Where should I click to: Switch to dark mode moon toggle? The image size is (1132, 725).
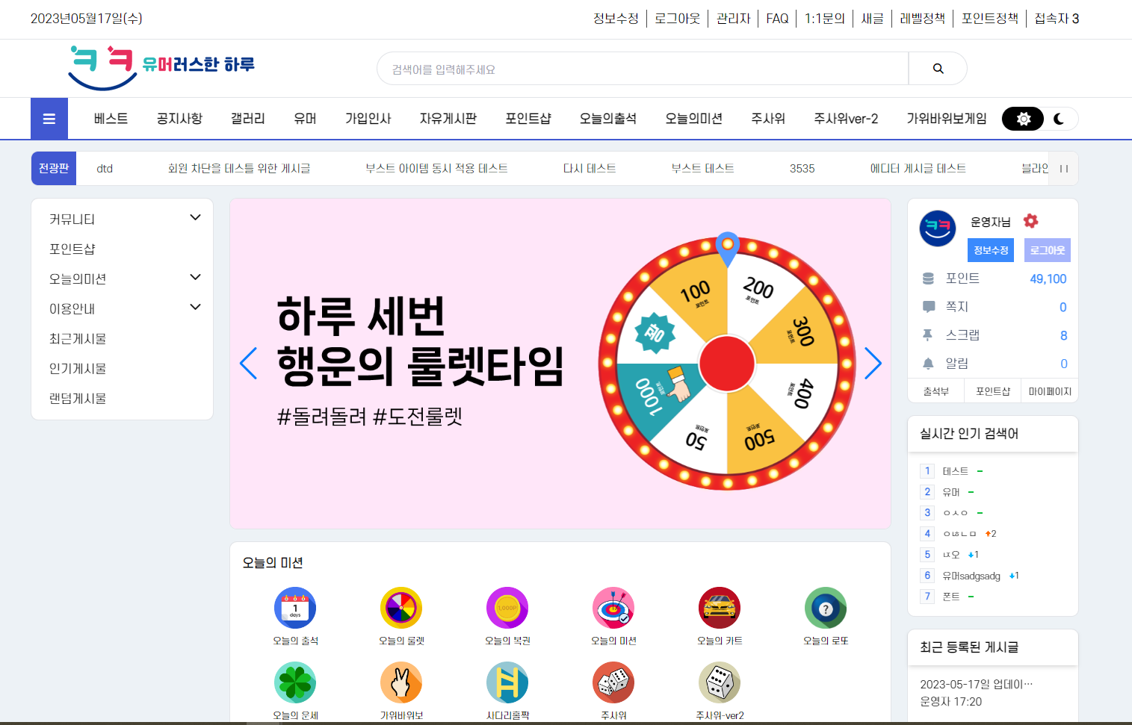[x=1060, y=119]
